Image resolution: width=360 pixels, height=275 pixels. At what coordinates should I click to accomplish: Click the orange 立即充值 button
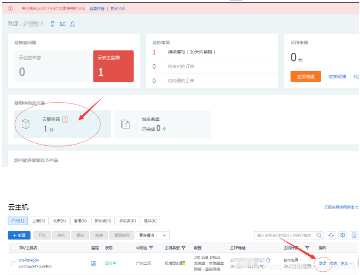point(305,77)
